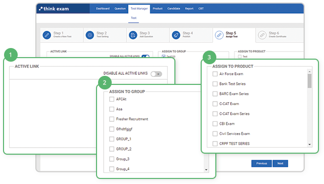Click Step 4 publish rocket icon

point(176,35)
